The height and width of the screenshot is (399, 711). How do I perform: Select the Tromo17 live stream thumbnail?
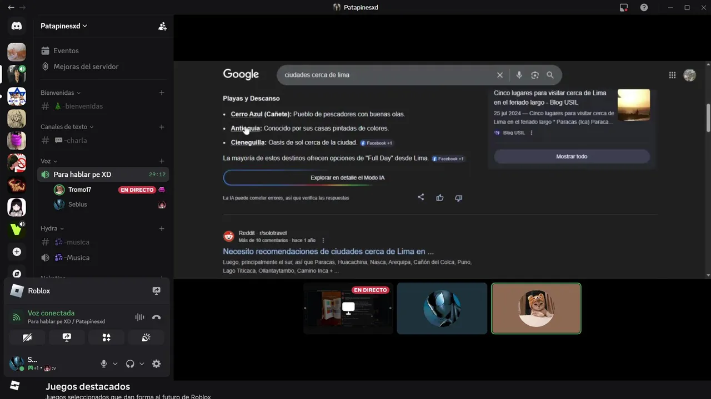tap(348, 308)
